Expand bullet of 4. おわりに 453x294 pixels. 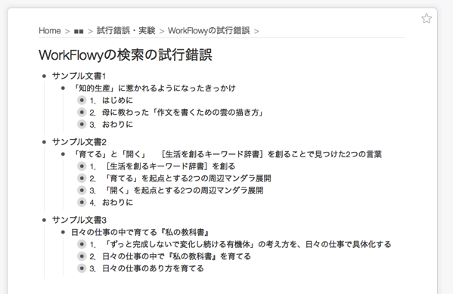pyautogui.click(x=82, y=202)
